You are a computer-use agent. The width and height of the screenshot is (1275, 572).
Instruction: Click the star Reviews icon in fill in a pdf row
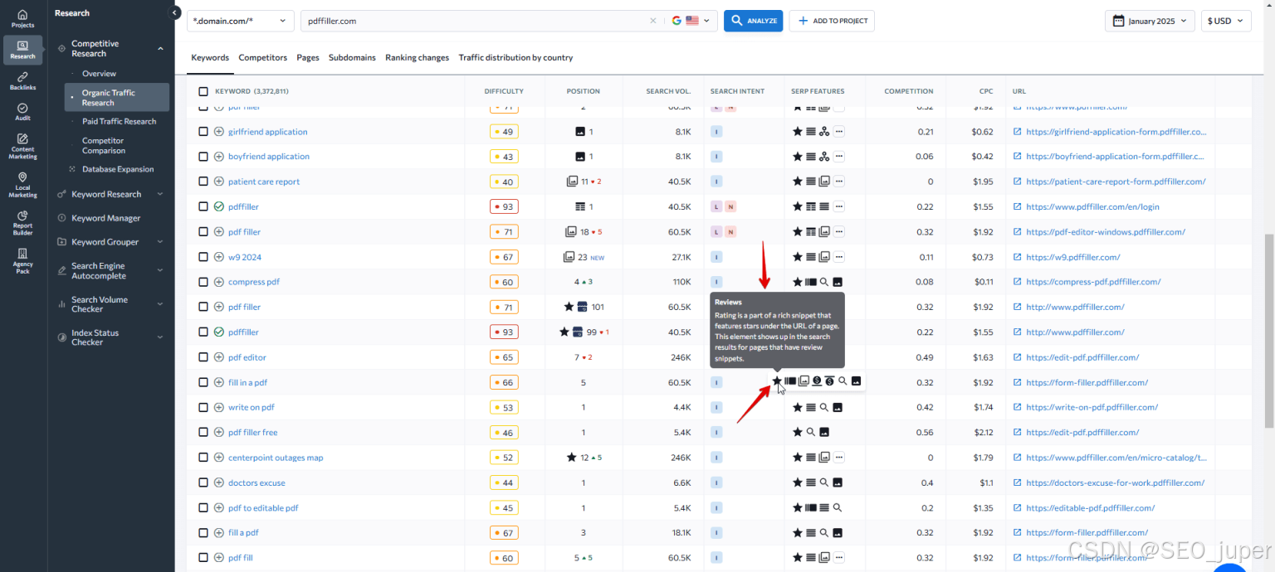pyautogui.click(x=777, y=381)
